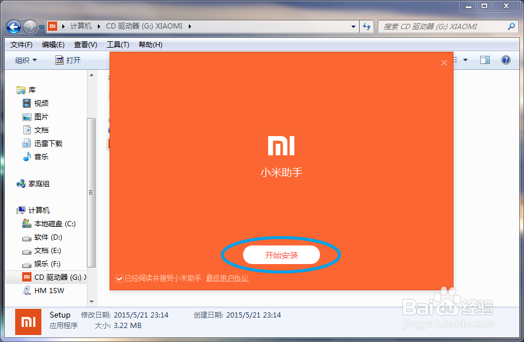Click the search magnifier icon
This screenshot has width=524, height=342.
[511, 26]
